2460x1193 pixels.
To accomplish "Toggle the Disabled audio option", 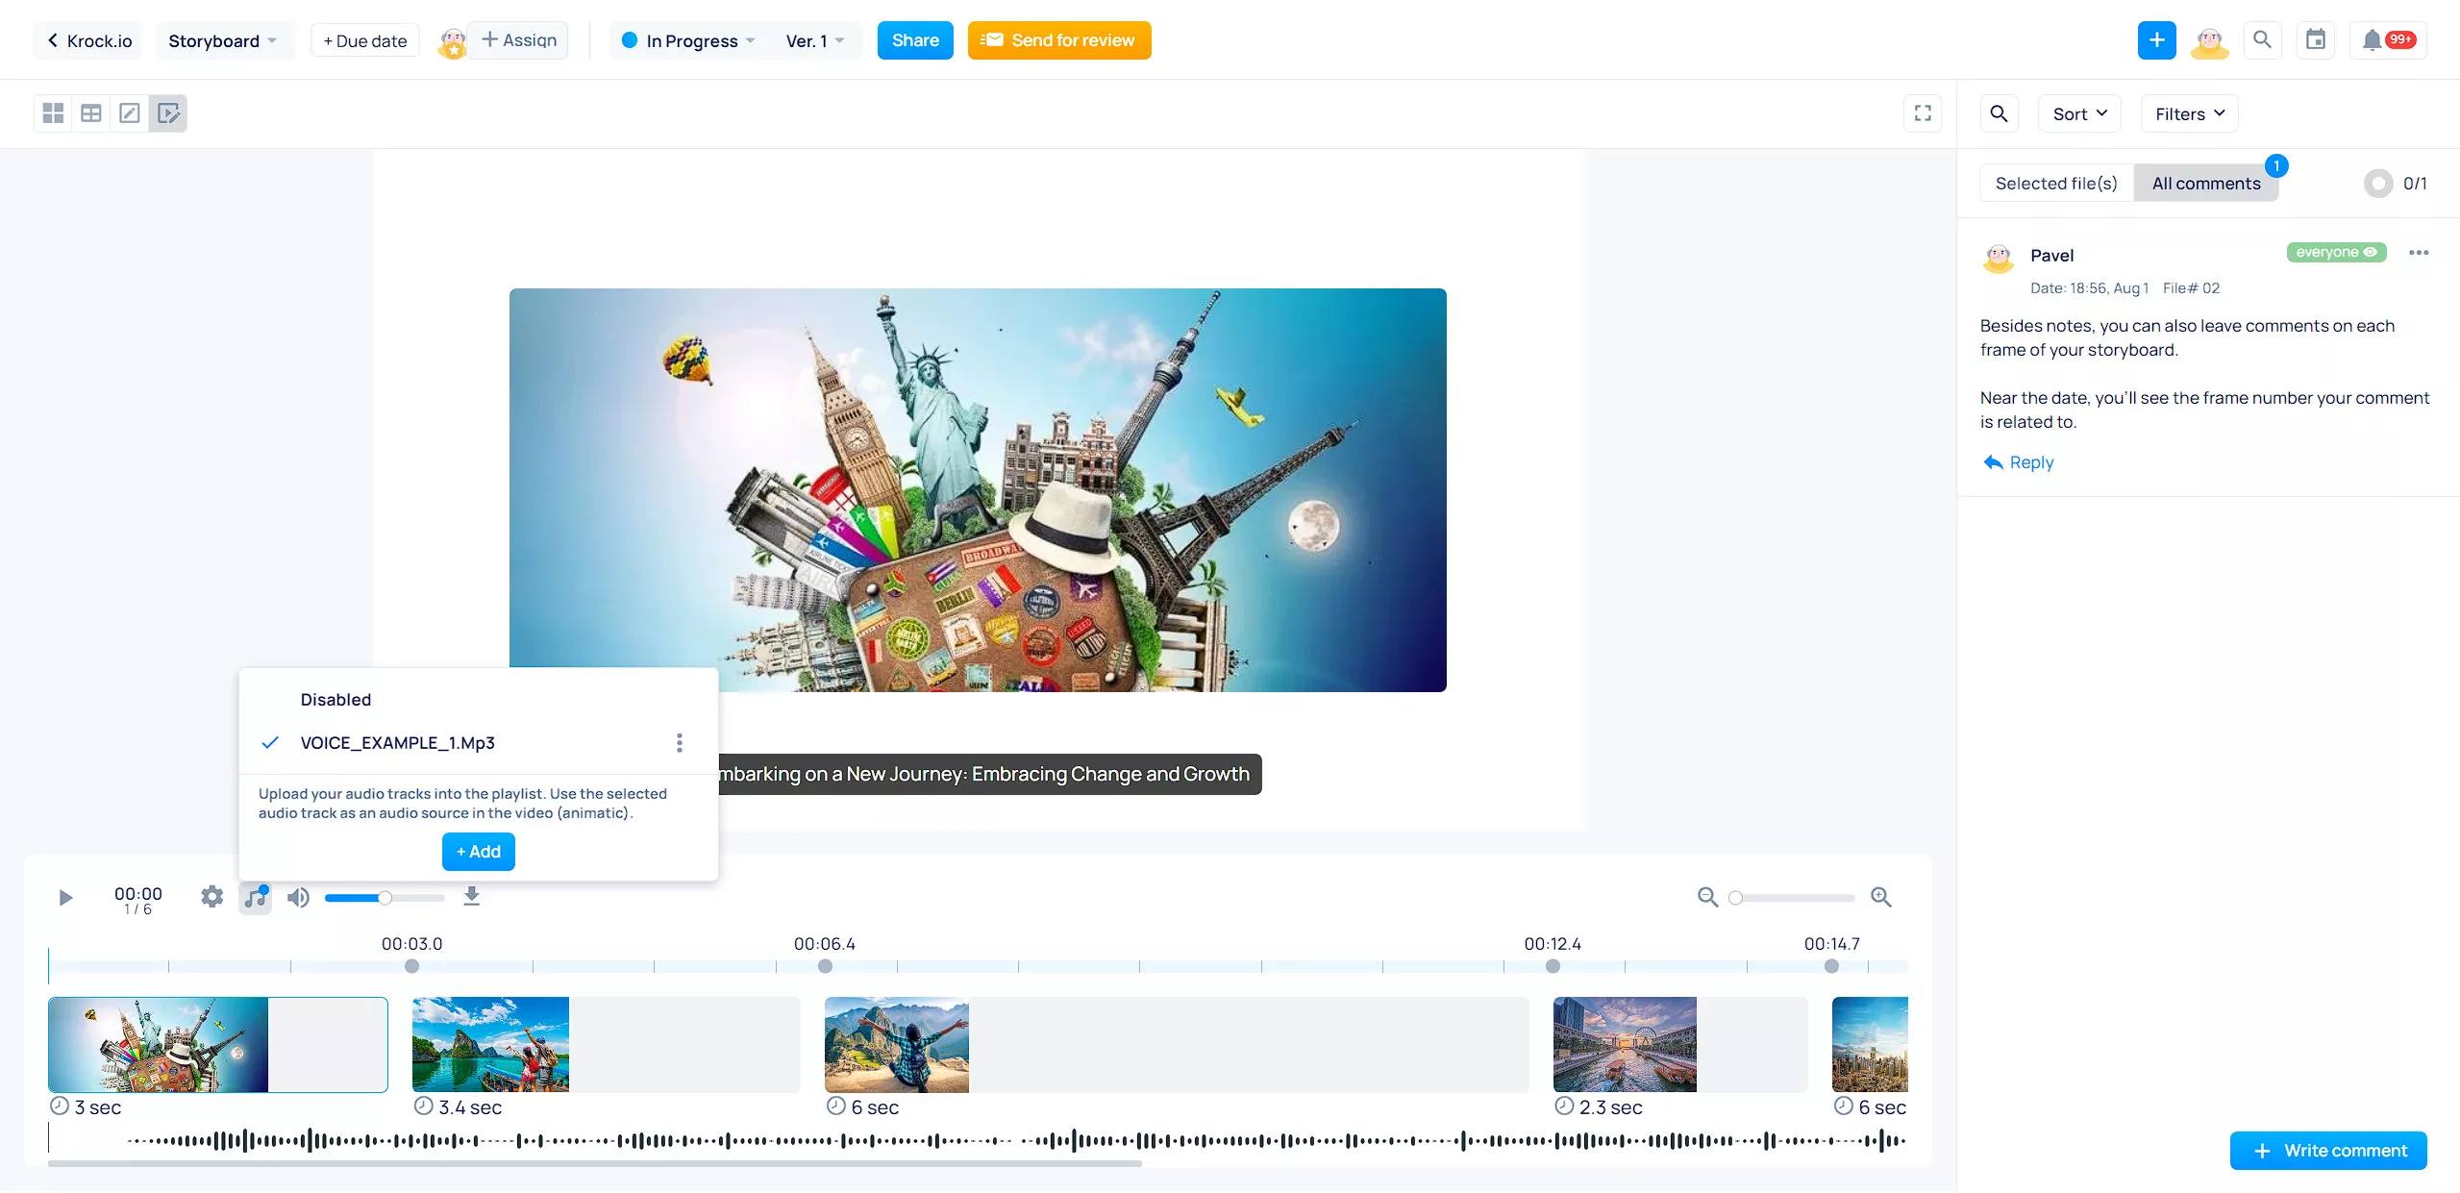I will (x=335, y=699).
